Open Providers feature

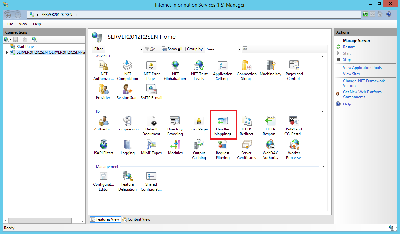click(x=103, y=92)
